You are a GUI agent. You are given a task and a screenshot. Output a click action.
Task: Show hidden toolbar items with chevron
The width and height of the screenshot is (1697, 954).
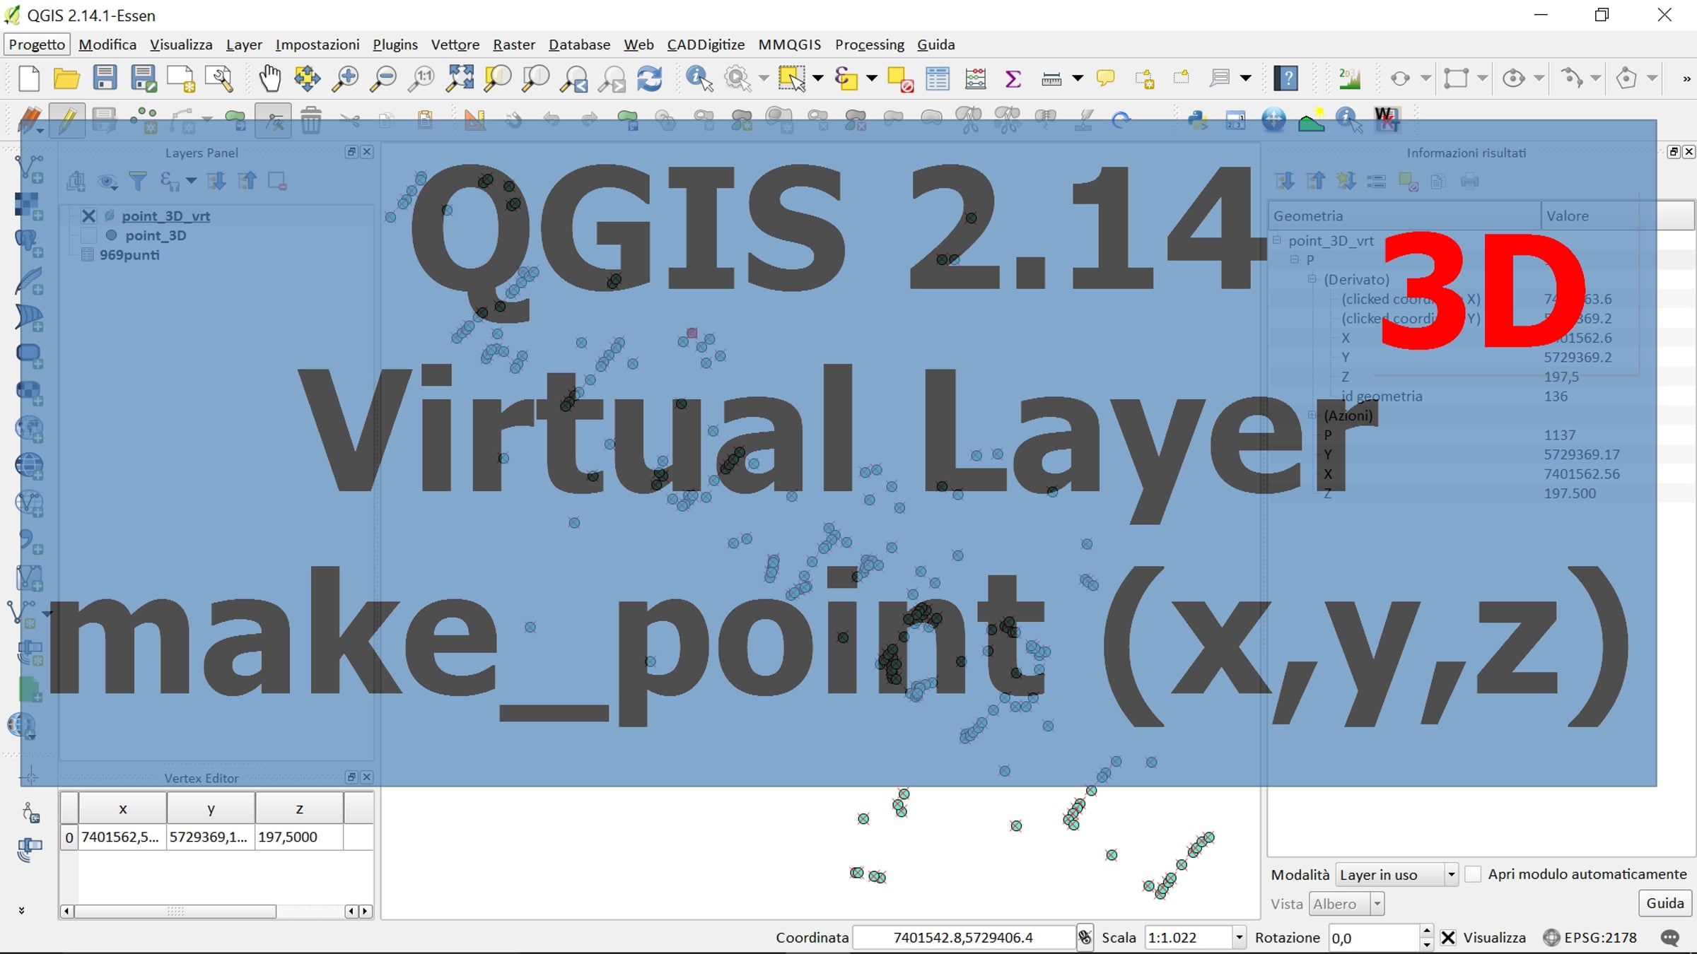tap(1686, 78)
